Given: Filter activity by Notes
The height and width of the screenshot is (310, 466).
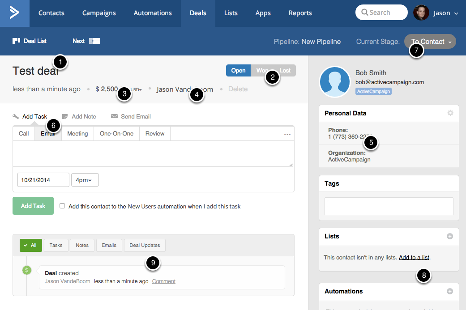Looking at the screenshot, I should [x=82, y=245].
